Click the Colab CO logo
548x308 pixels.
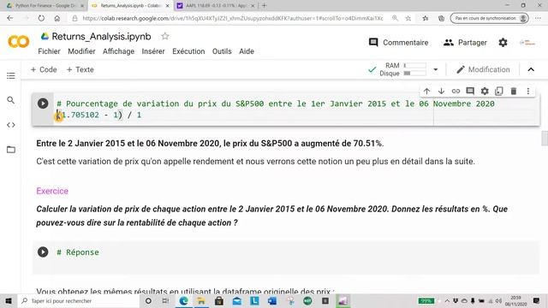(x=18, y=42)
